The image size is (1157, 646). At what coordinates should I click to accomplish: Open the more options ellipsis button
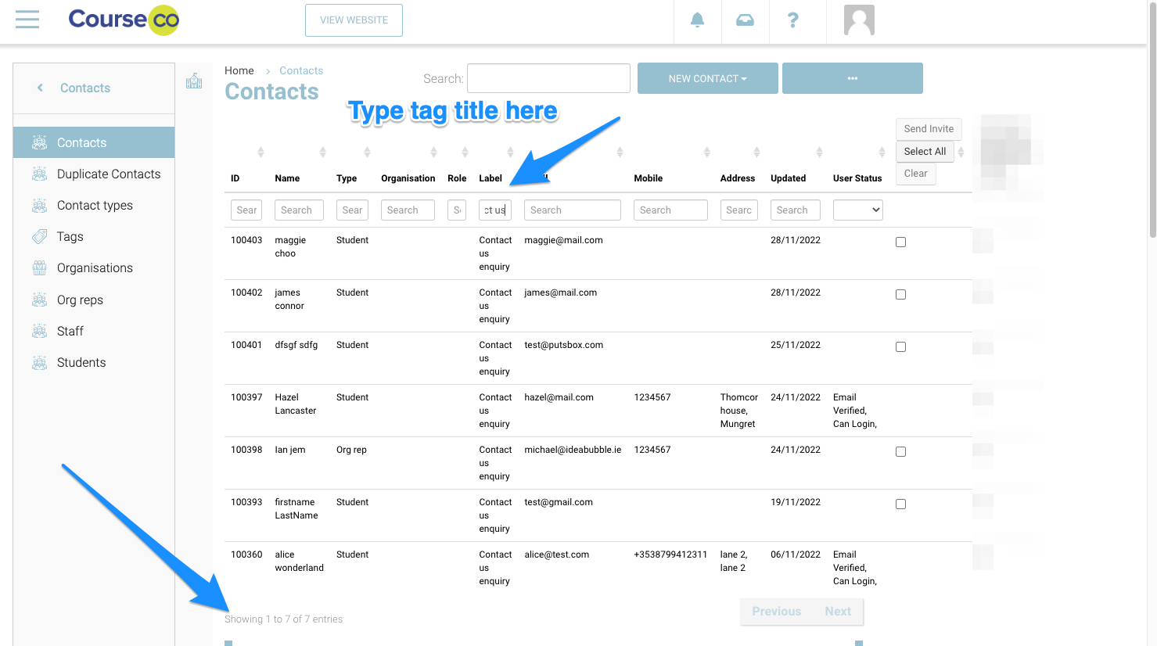click(x=852, y=78)
